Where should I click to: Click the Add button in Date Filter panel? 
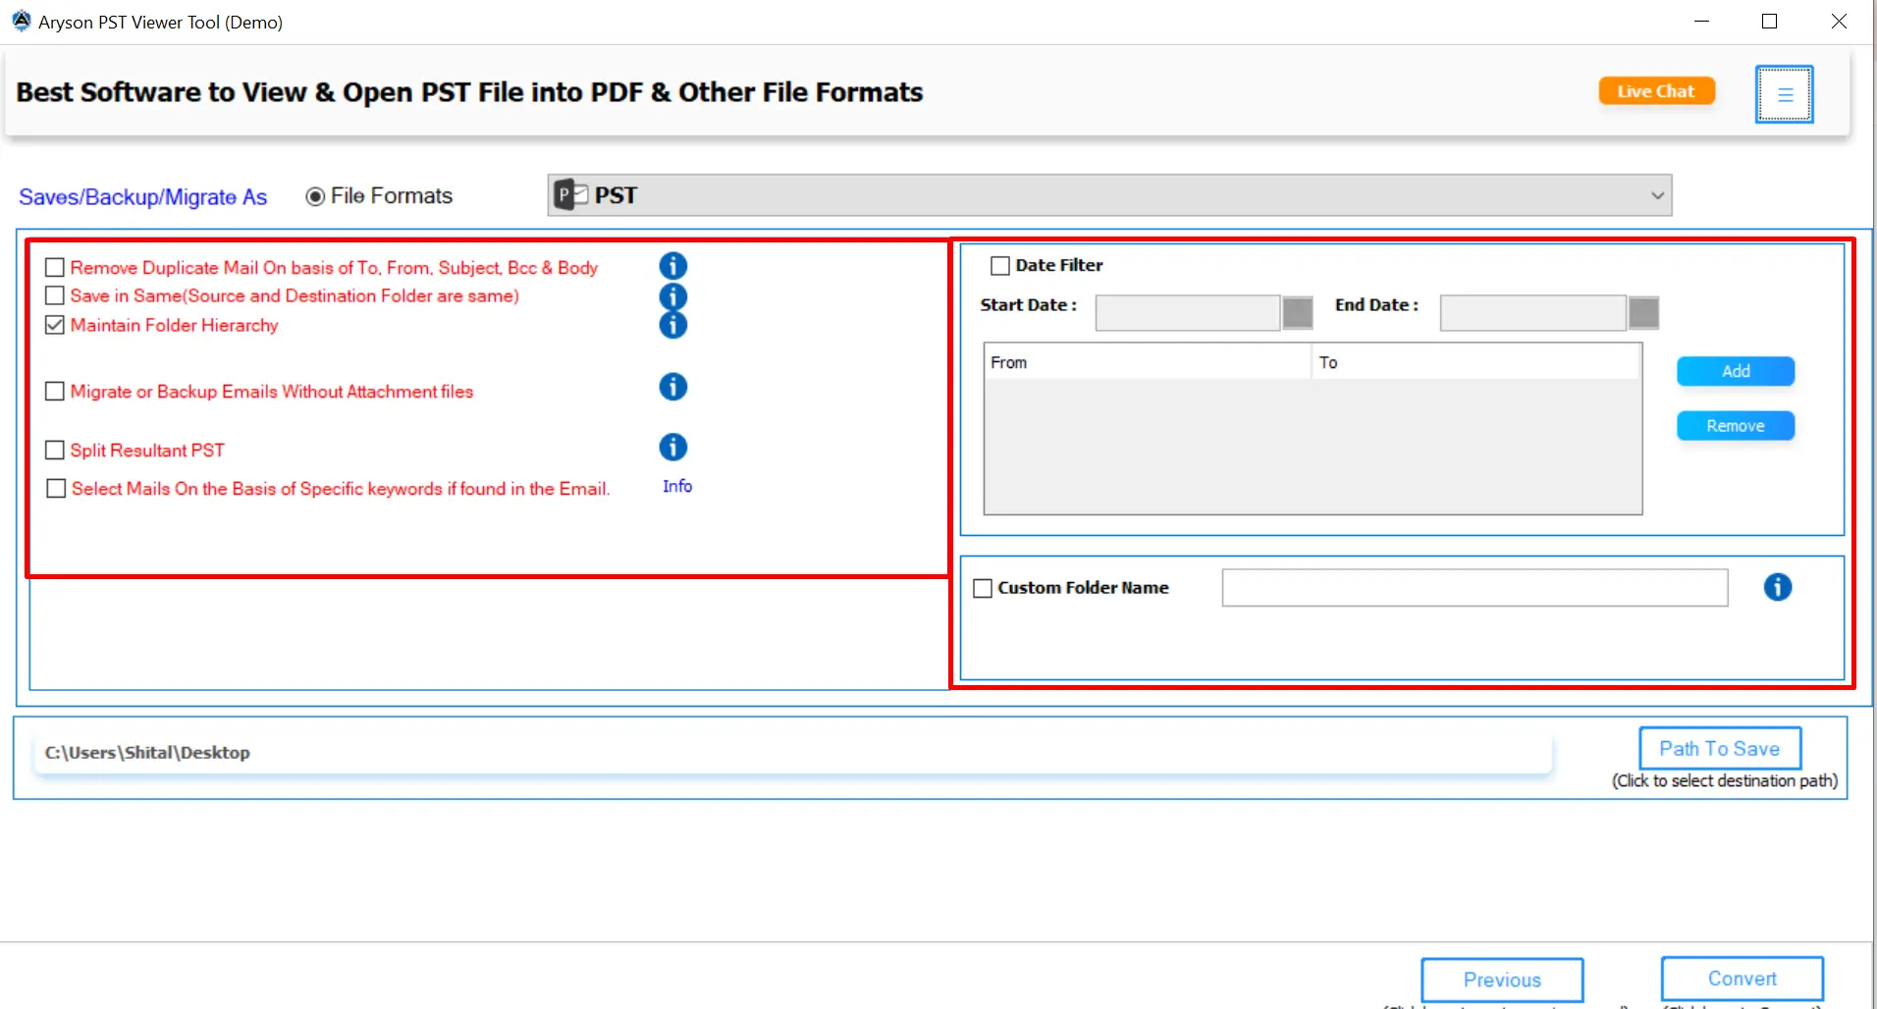click(x=1735, y=371)
